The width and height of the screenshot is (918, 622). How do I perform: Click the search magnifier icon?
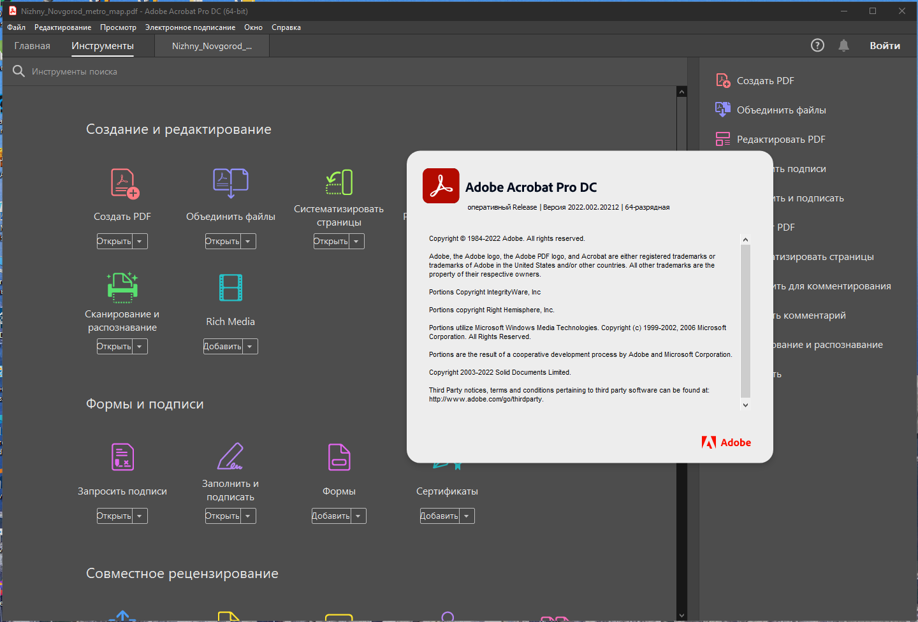click(18, 71)
